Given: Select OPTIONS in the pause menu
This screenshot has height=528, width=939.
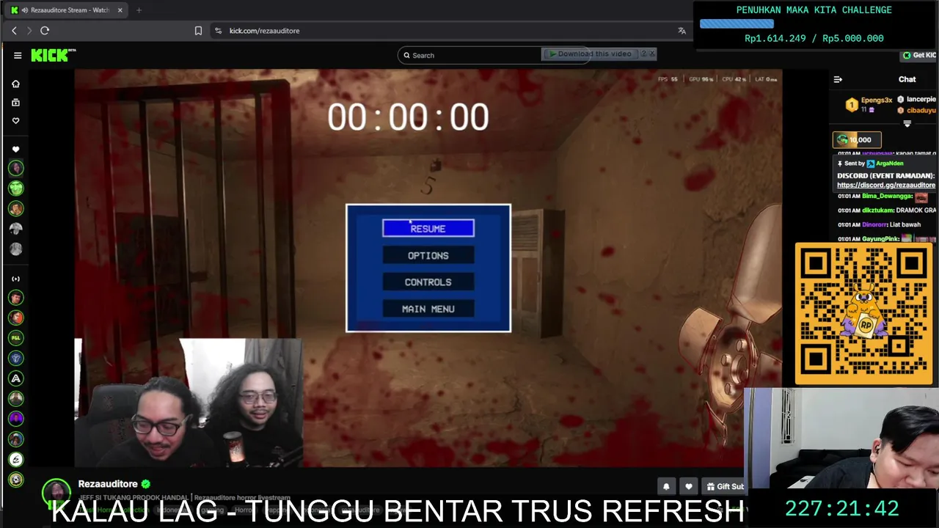Looking at the screenshot, I should coord(428,255).
